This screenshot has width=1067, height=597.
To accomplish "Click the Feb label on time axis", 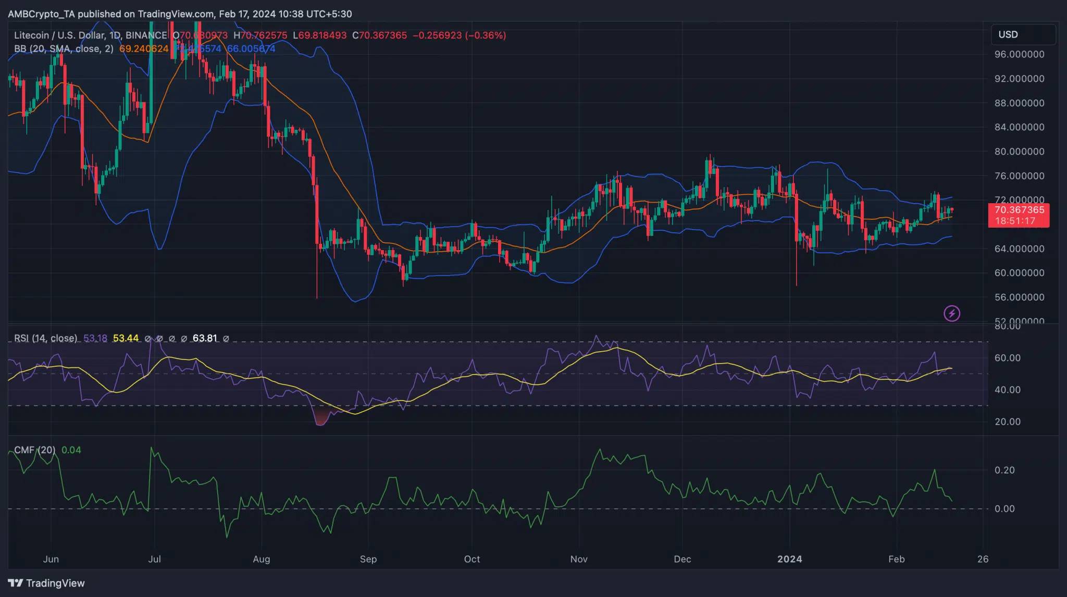I will pos(896,559).
